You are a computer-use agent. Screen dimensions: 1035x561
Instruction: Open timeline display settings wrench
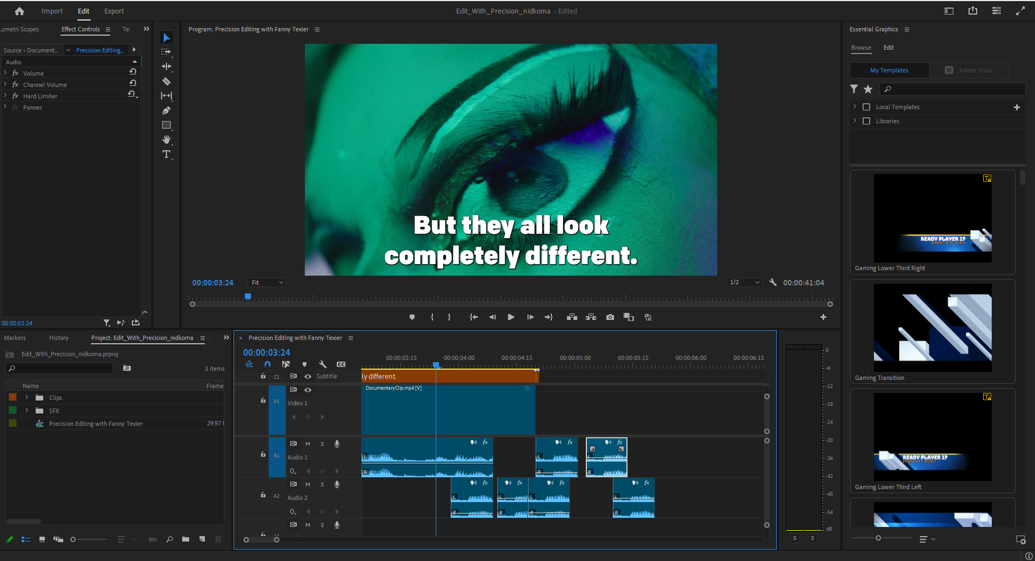coord(323,364)
